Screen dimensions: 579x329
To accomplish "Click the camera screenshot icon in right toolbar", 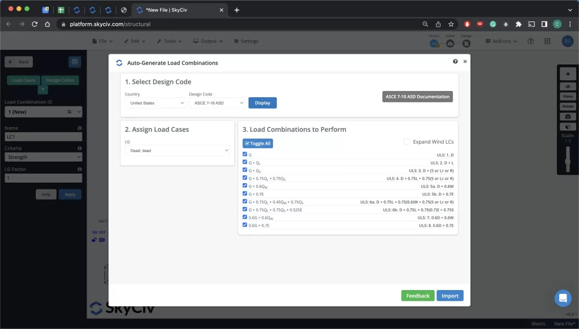I will coord(568,116).
